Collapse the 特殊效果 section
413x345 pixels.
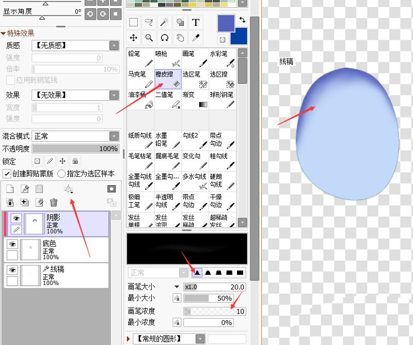(x=3, y=33)
